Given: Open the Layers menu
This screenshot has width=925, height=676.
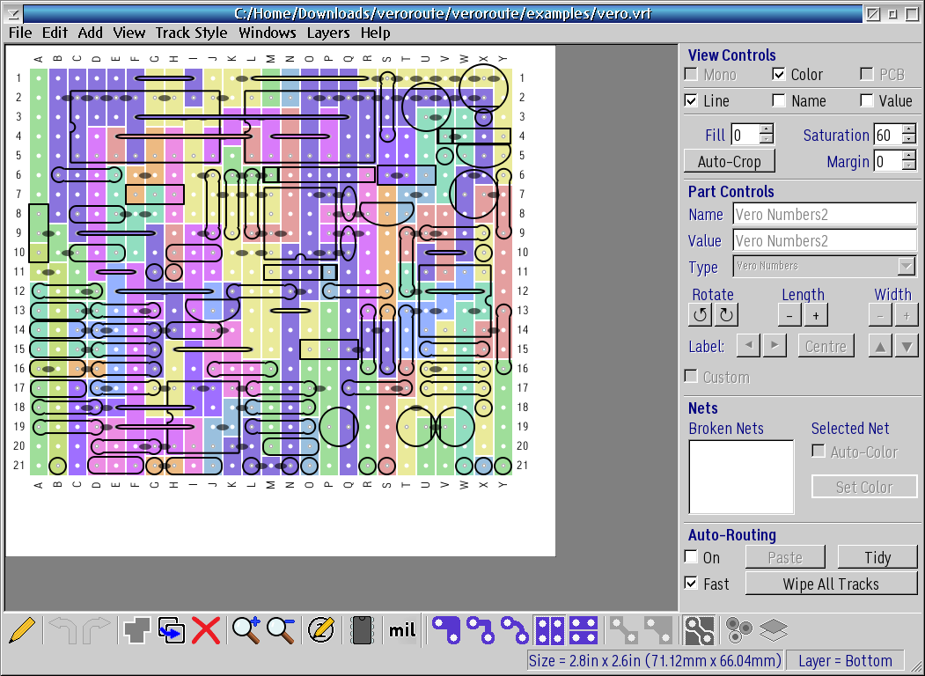Looking at the screenshot, I should tap(328, 33).
